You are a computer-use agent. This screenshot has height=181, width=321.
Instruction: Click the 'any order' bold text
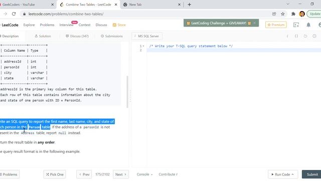point(46,142)
